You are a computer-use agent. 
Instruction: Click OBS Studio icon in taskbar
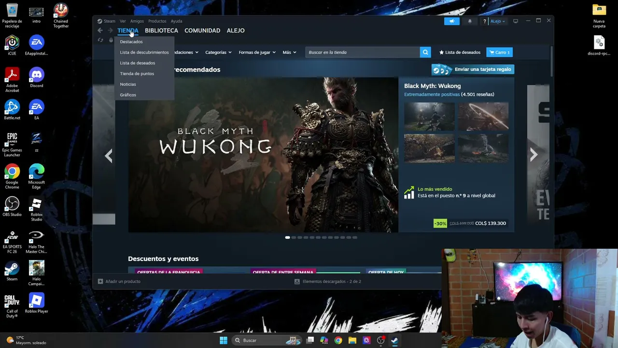coord(380,340)
